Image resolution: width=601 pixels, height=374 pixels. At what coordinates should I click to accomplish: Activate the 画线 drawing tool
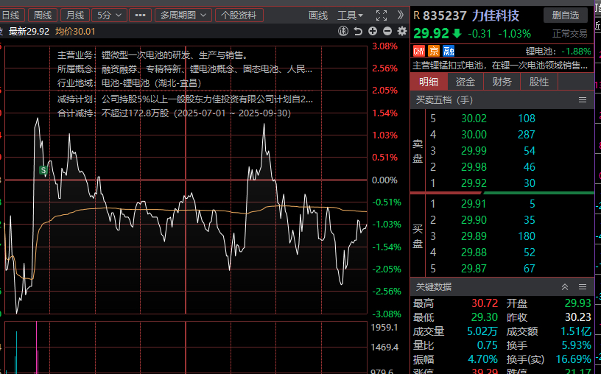tap(318, 15)
